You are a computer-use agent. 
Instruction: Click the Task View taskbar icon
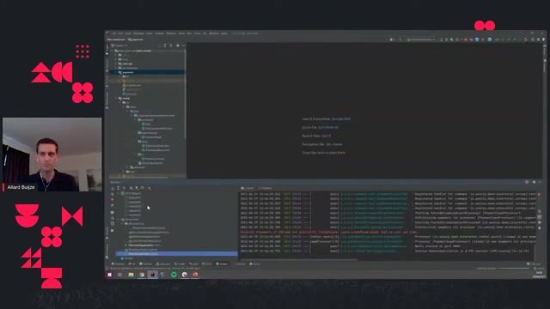tap(120, 275)
